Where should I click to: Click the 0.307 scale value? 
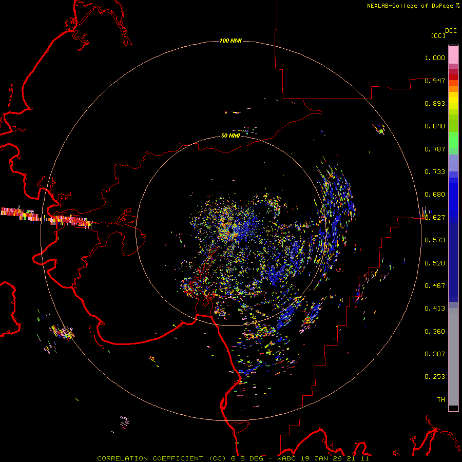(435, 354)
